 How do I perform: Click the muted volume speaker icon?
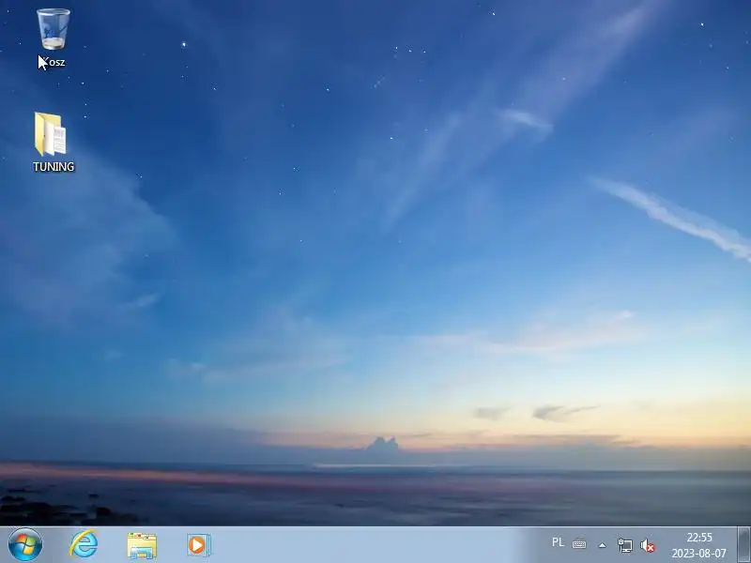click(648, 545)
